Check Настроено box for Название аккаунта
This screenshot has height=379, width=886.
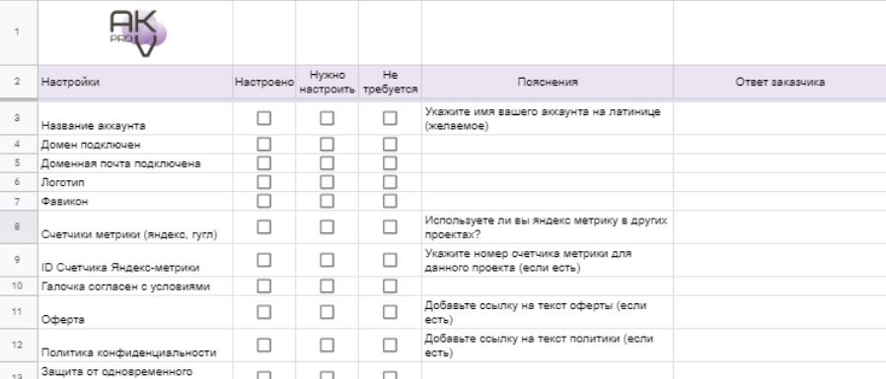pyautogui.click(x=263, y=118)
